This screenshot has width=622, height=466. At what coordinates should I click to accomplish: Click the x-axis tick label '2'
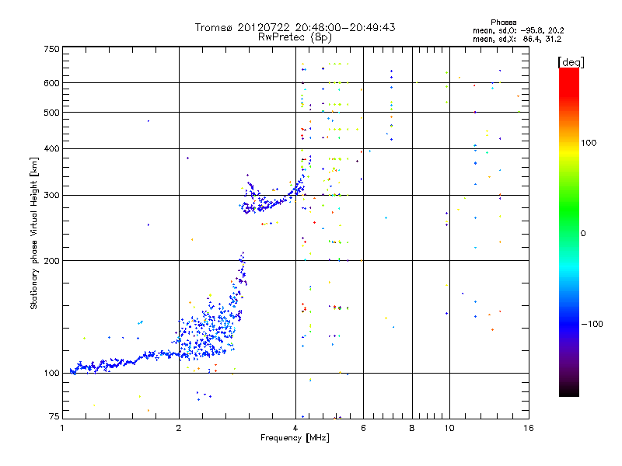pos(179,428)
